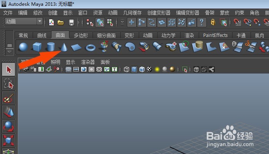Screen dimensions: 269x154
Task: Activate the Rotate tool in the toolbox
Action: tap(8, 127)
